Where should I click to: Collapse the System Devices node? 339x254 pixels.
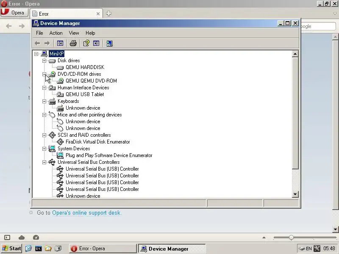tap(44, 149)
